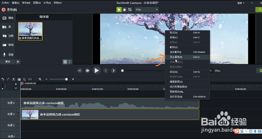Hide 轨道 2 with its eye icon
Image resolution: width=262 pixels, height=139 pixels.
(18, 124)
